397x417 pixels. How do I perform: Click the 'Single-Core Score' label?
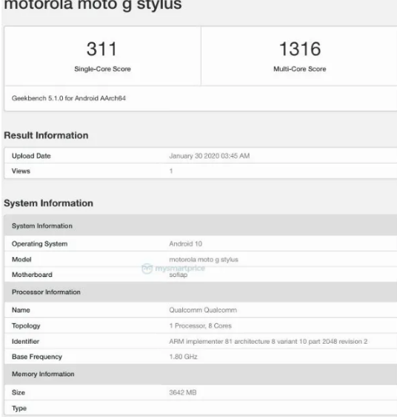(102, 69)
